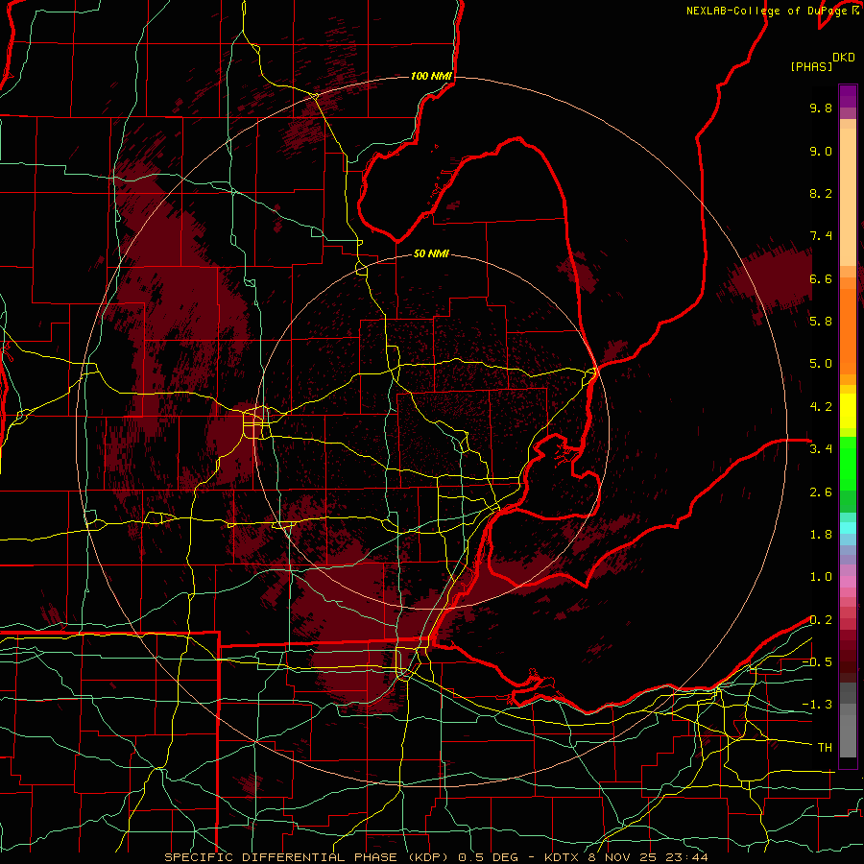Click the yellow color bar segment
This screenshot has width=864, height=864.
pyautogui.click(x=848, y=411)
